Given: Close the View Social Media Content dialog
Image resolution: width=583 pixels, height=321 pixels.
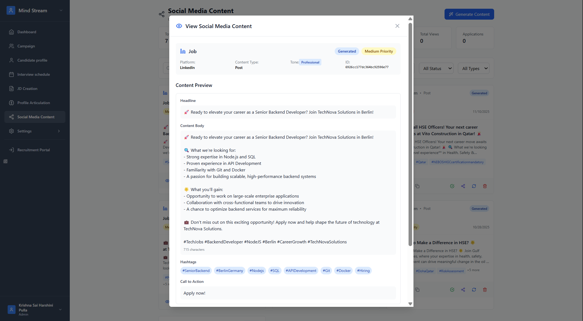Looking at the screenshot, I should coord(397,26).
